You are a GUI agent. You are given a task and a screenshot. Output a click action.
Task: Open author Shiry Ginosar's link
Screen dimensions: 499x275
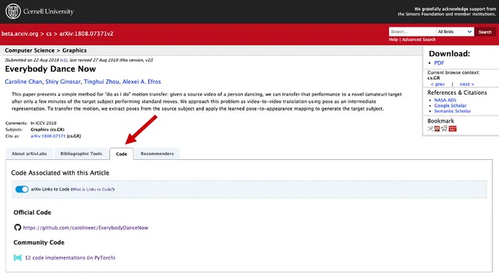click(62, 81)
